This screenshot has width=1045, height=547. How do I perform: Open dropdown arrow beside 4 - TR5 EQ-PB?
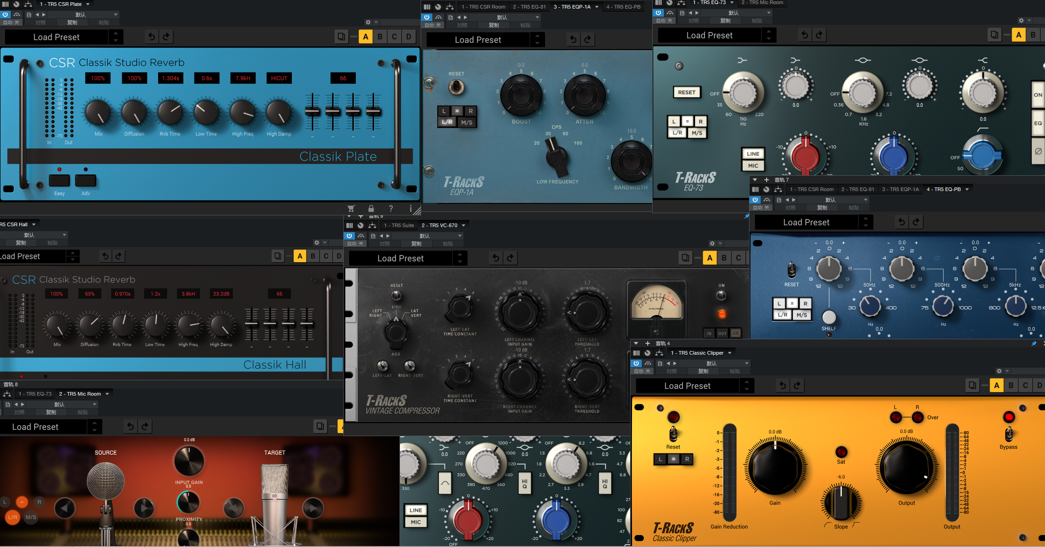967,189
